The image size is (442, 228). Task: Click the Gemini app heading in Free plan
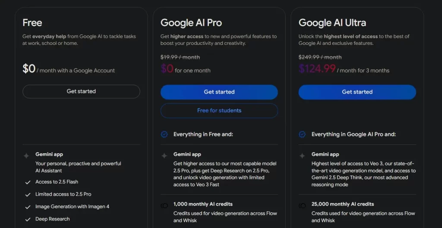point(49,154)
